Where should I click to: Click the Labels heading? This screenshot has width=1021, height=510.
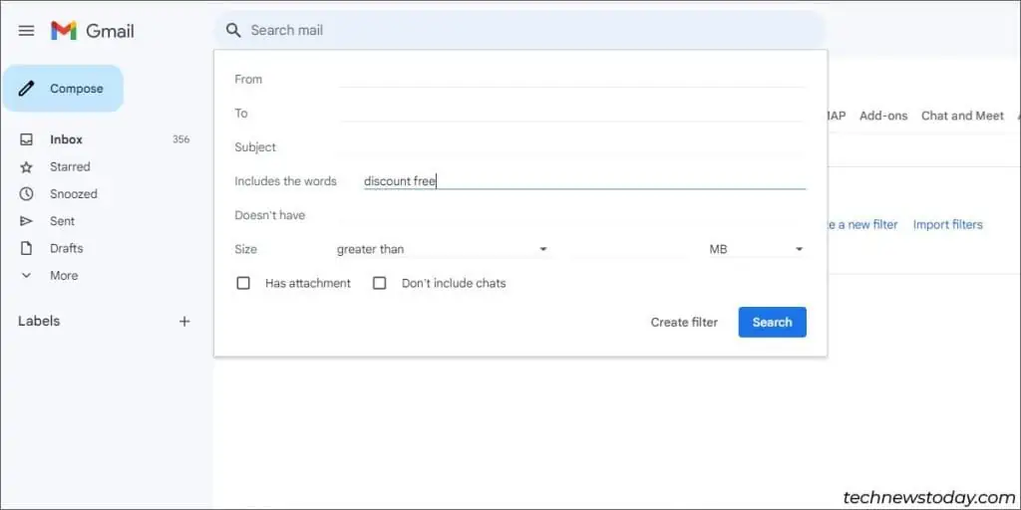click(39, 321)
